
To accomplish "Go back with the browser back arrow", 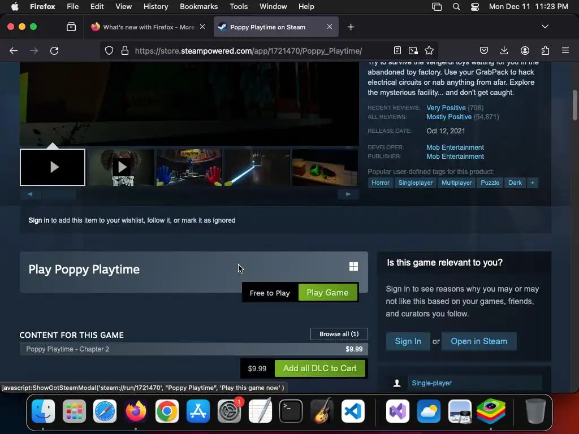I will pyautogui.click(x=14, y=50).
